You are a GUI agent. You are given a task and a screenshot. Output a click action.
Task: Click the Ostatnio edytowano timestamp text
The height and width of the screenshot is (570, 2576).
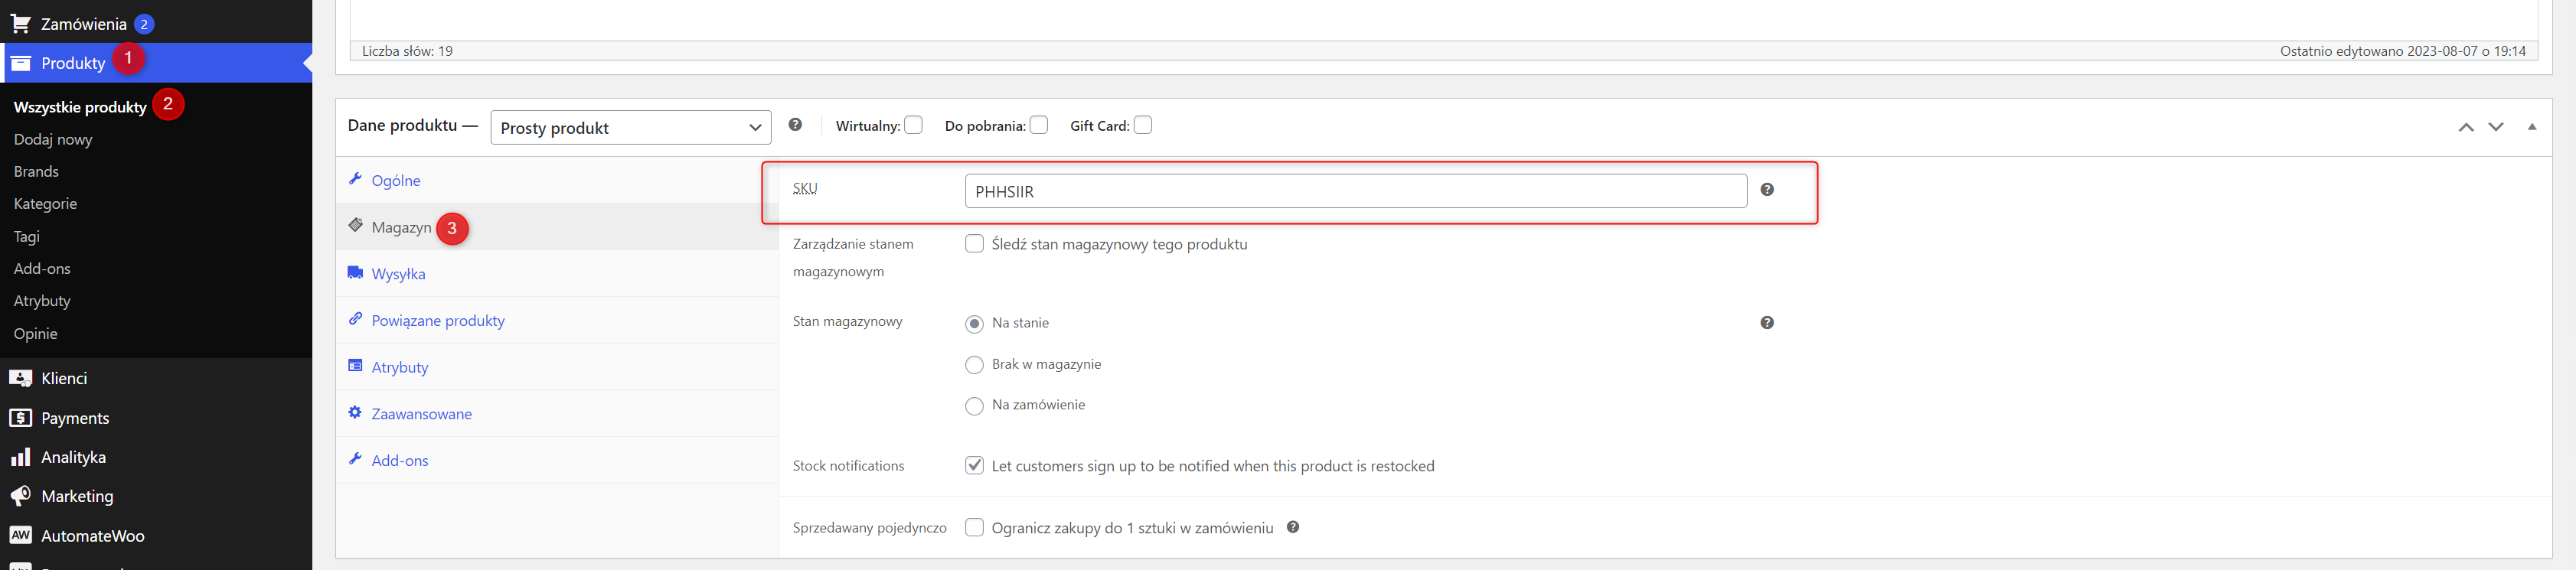click(2402, 51)
